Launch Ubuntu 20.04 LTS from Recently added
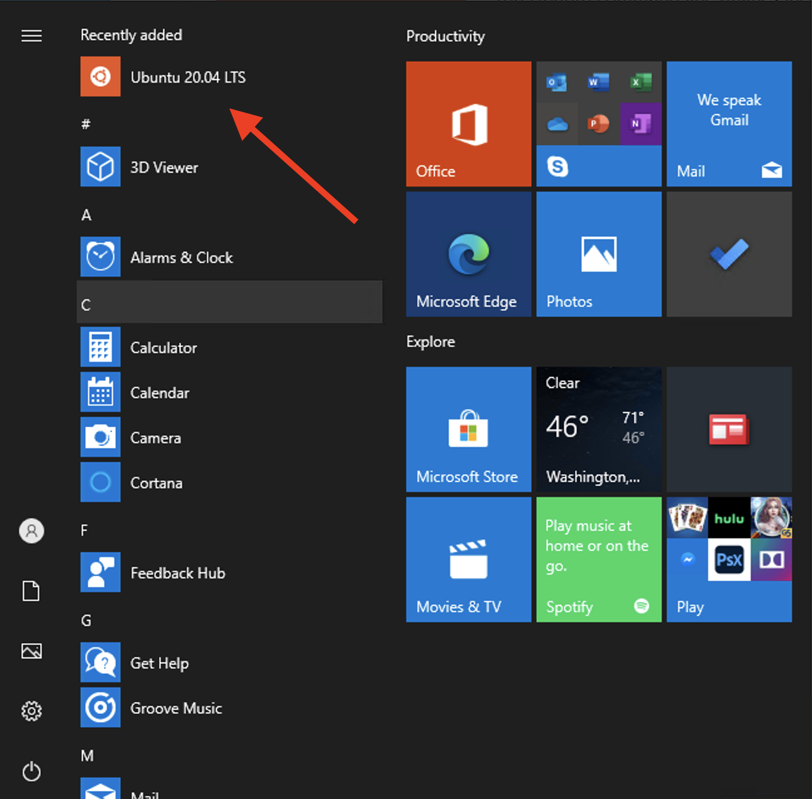Screen dimensions: 812x799 (229, 77)
